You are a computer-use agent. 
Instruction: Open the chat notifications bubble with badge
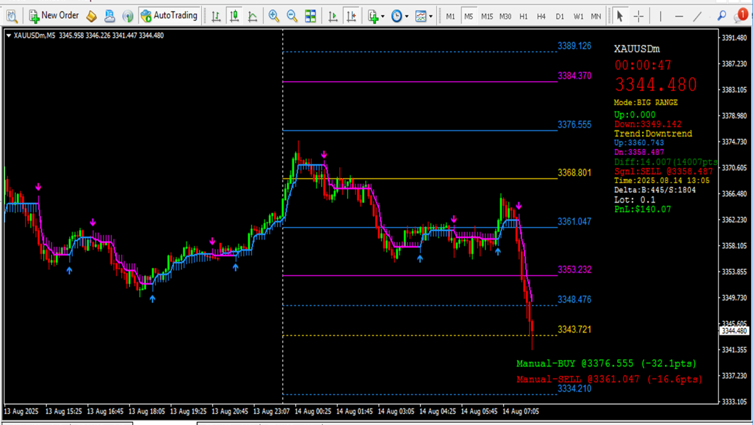point(740,15)
